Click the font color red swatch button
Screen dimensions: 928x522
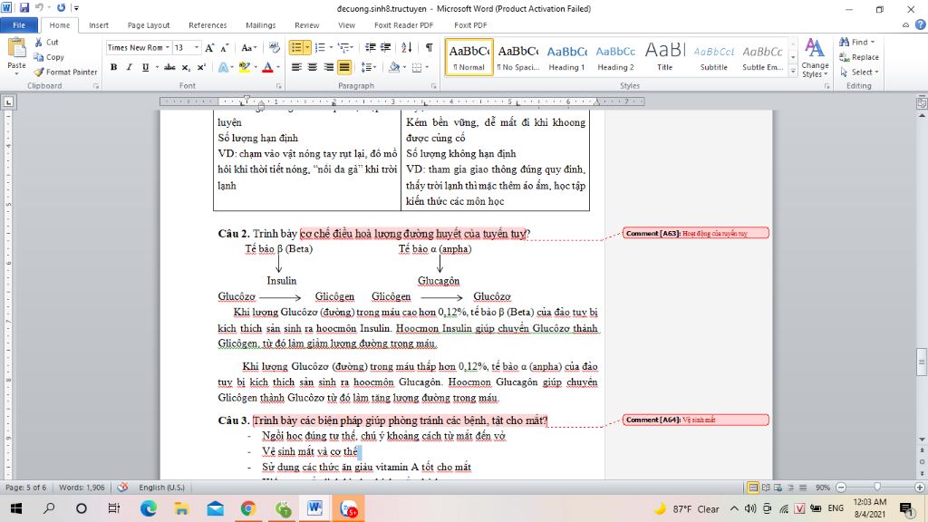(x=267, y=67)
